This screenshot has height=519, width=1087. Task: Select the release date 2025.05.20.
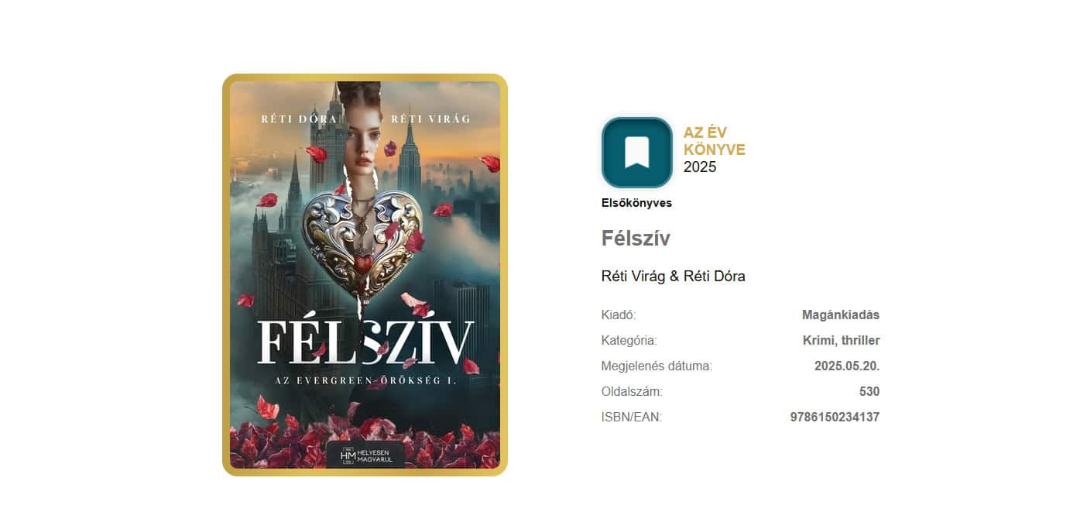847,366
